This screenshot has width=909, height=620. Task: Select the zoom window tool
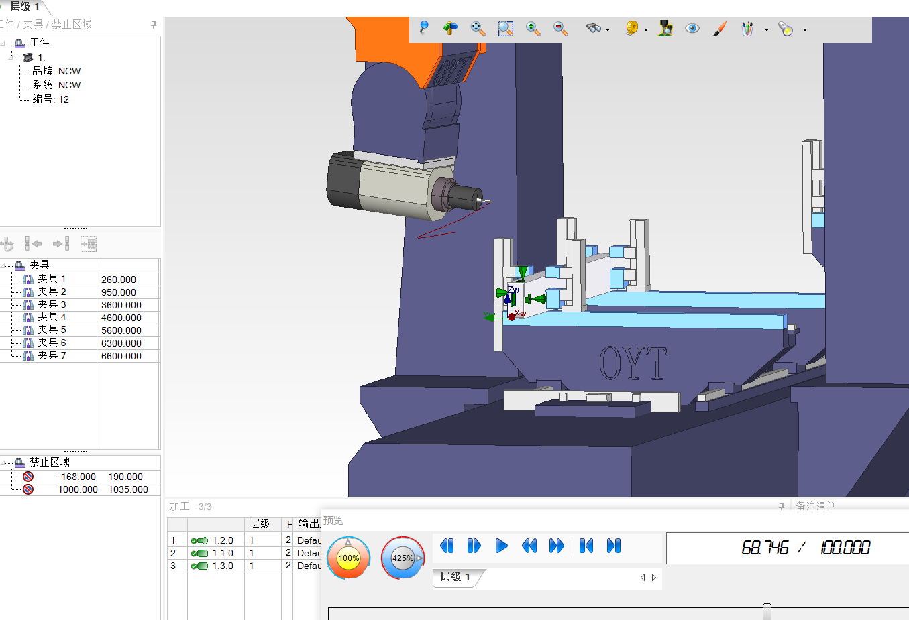505,29
